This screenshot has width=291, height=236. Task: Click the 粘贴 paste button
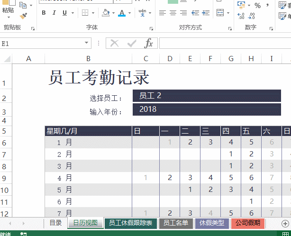click(8, 10)
